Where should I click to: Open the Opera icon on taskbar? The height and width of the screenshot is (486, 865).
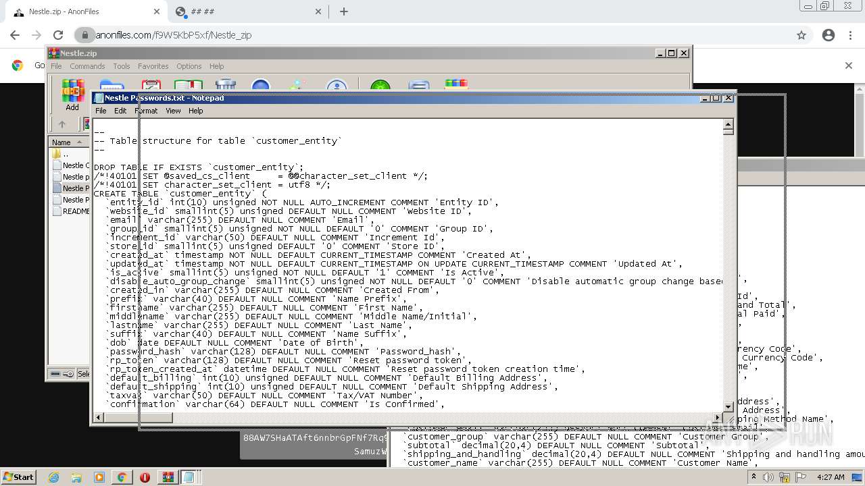click(145, 477)
